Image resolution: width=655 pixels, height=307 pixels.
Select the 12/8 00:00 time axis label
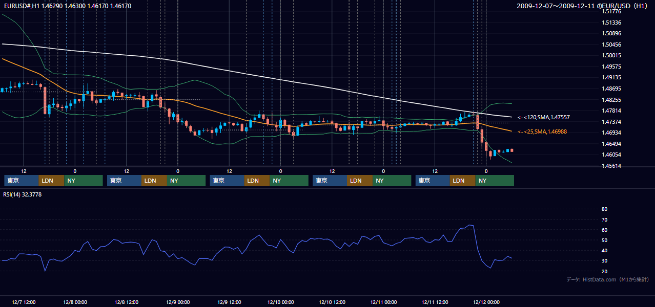coord(75,302)
